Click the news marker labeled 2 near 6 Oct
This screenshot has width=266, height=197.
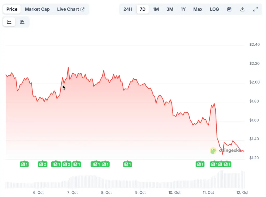point(43,164)
